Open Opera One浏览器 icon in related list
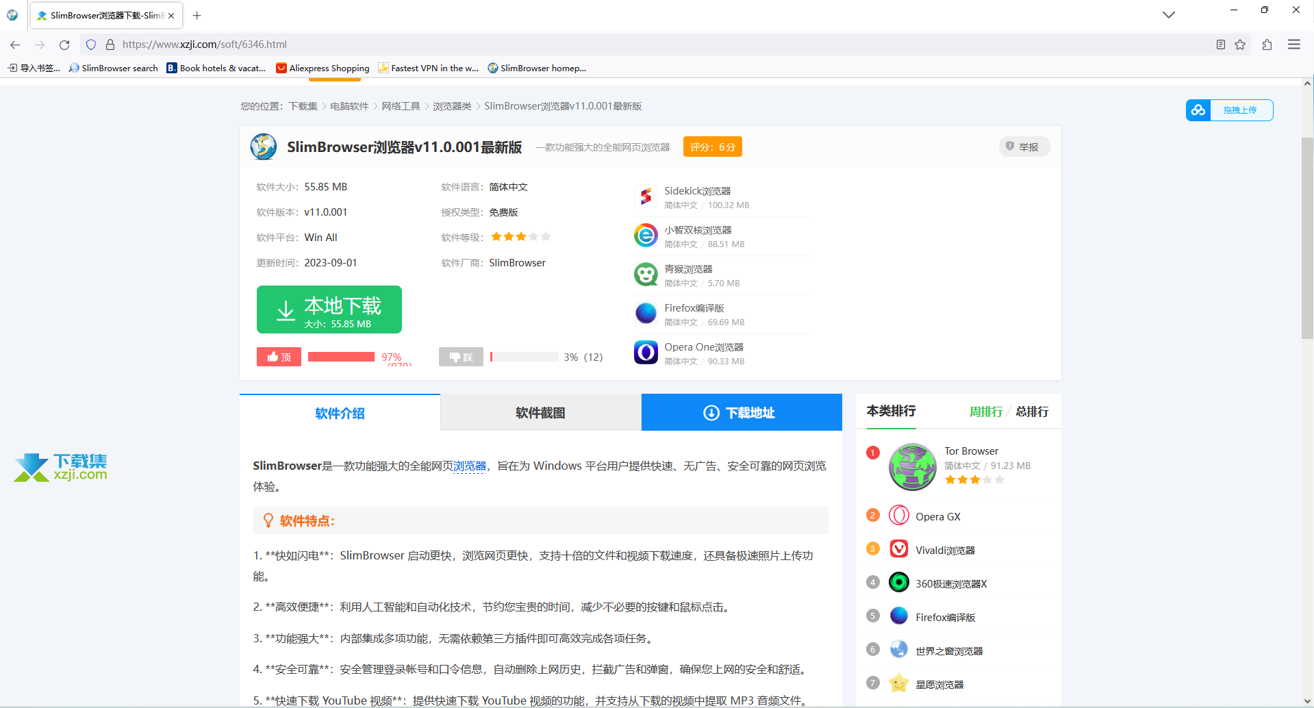The image size is (1314, 708). [646, 353]
